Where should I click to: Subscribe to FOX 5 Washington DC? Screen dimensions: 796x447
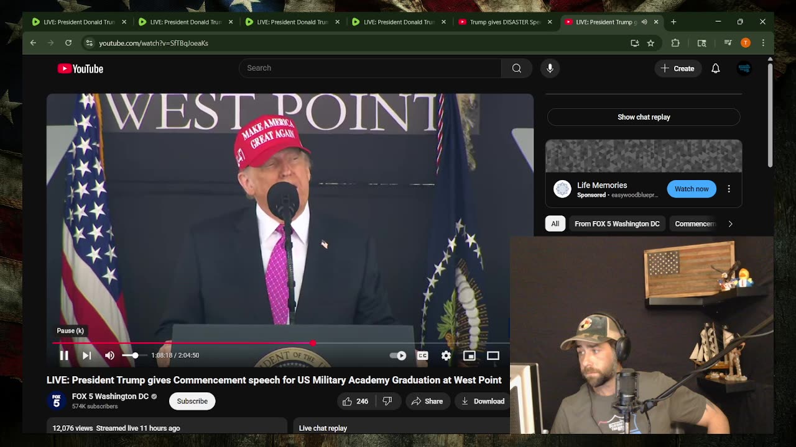[192, 401]
